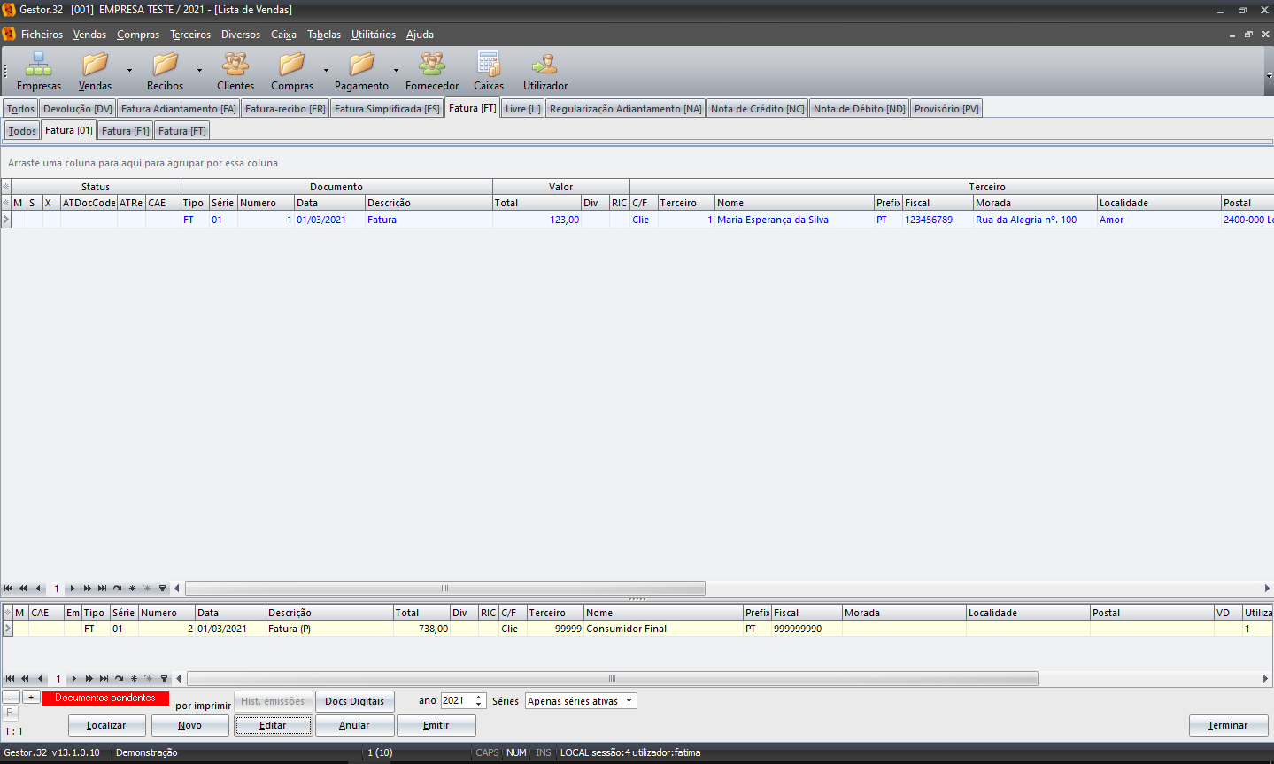
Task: Click the Compras folder icon in toolbar
Action: click(x=291, y=65)
